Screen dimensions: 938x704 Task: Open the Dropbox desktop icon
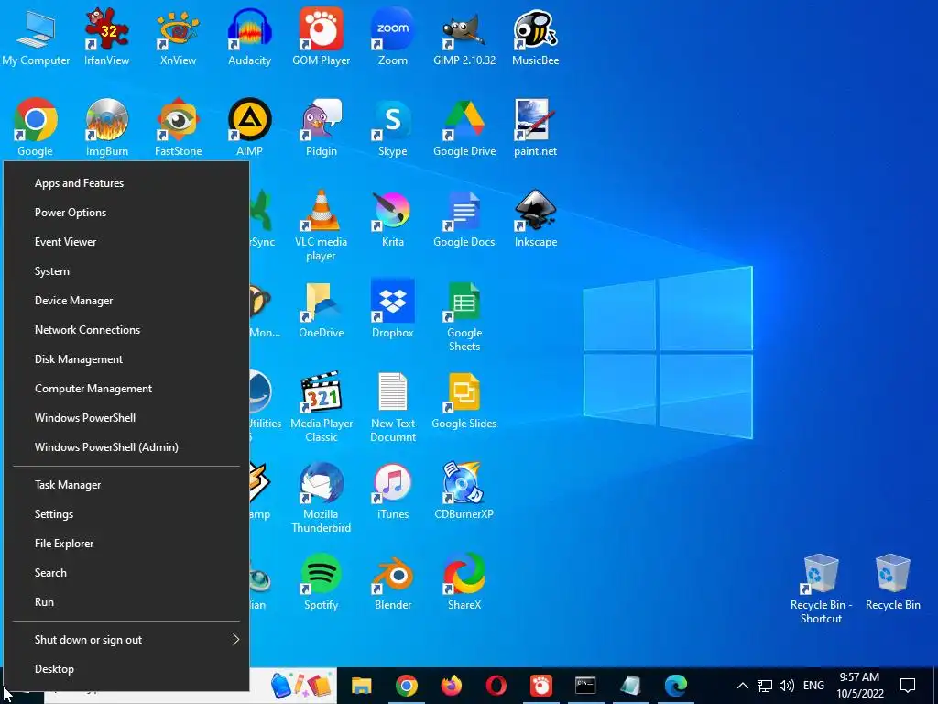click(x=392, y=309)
